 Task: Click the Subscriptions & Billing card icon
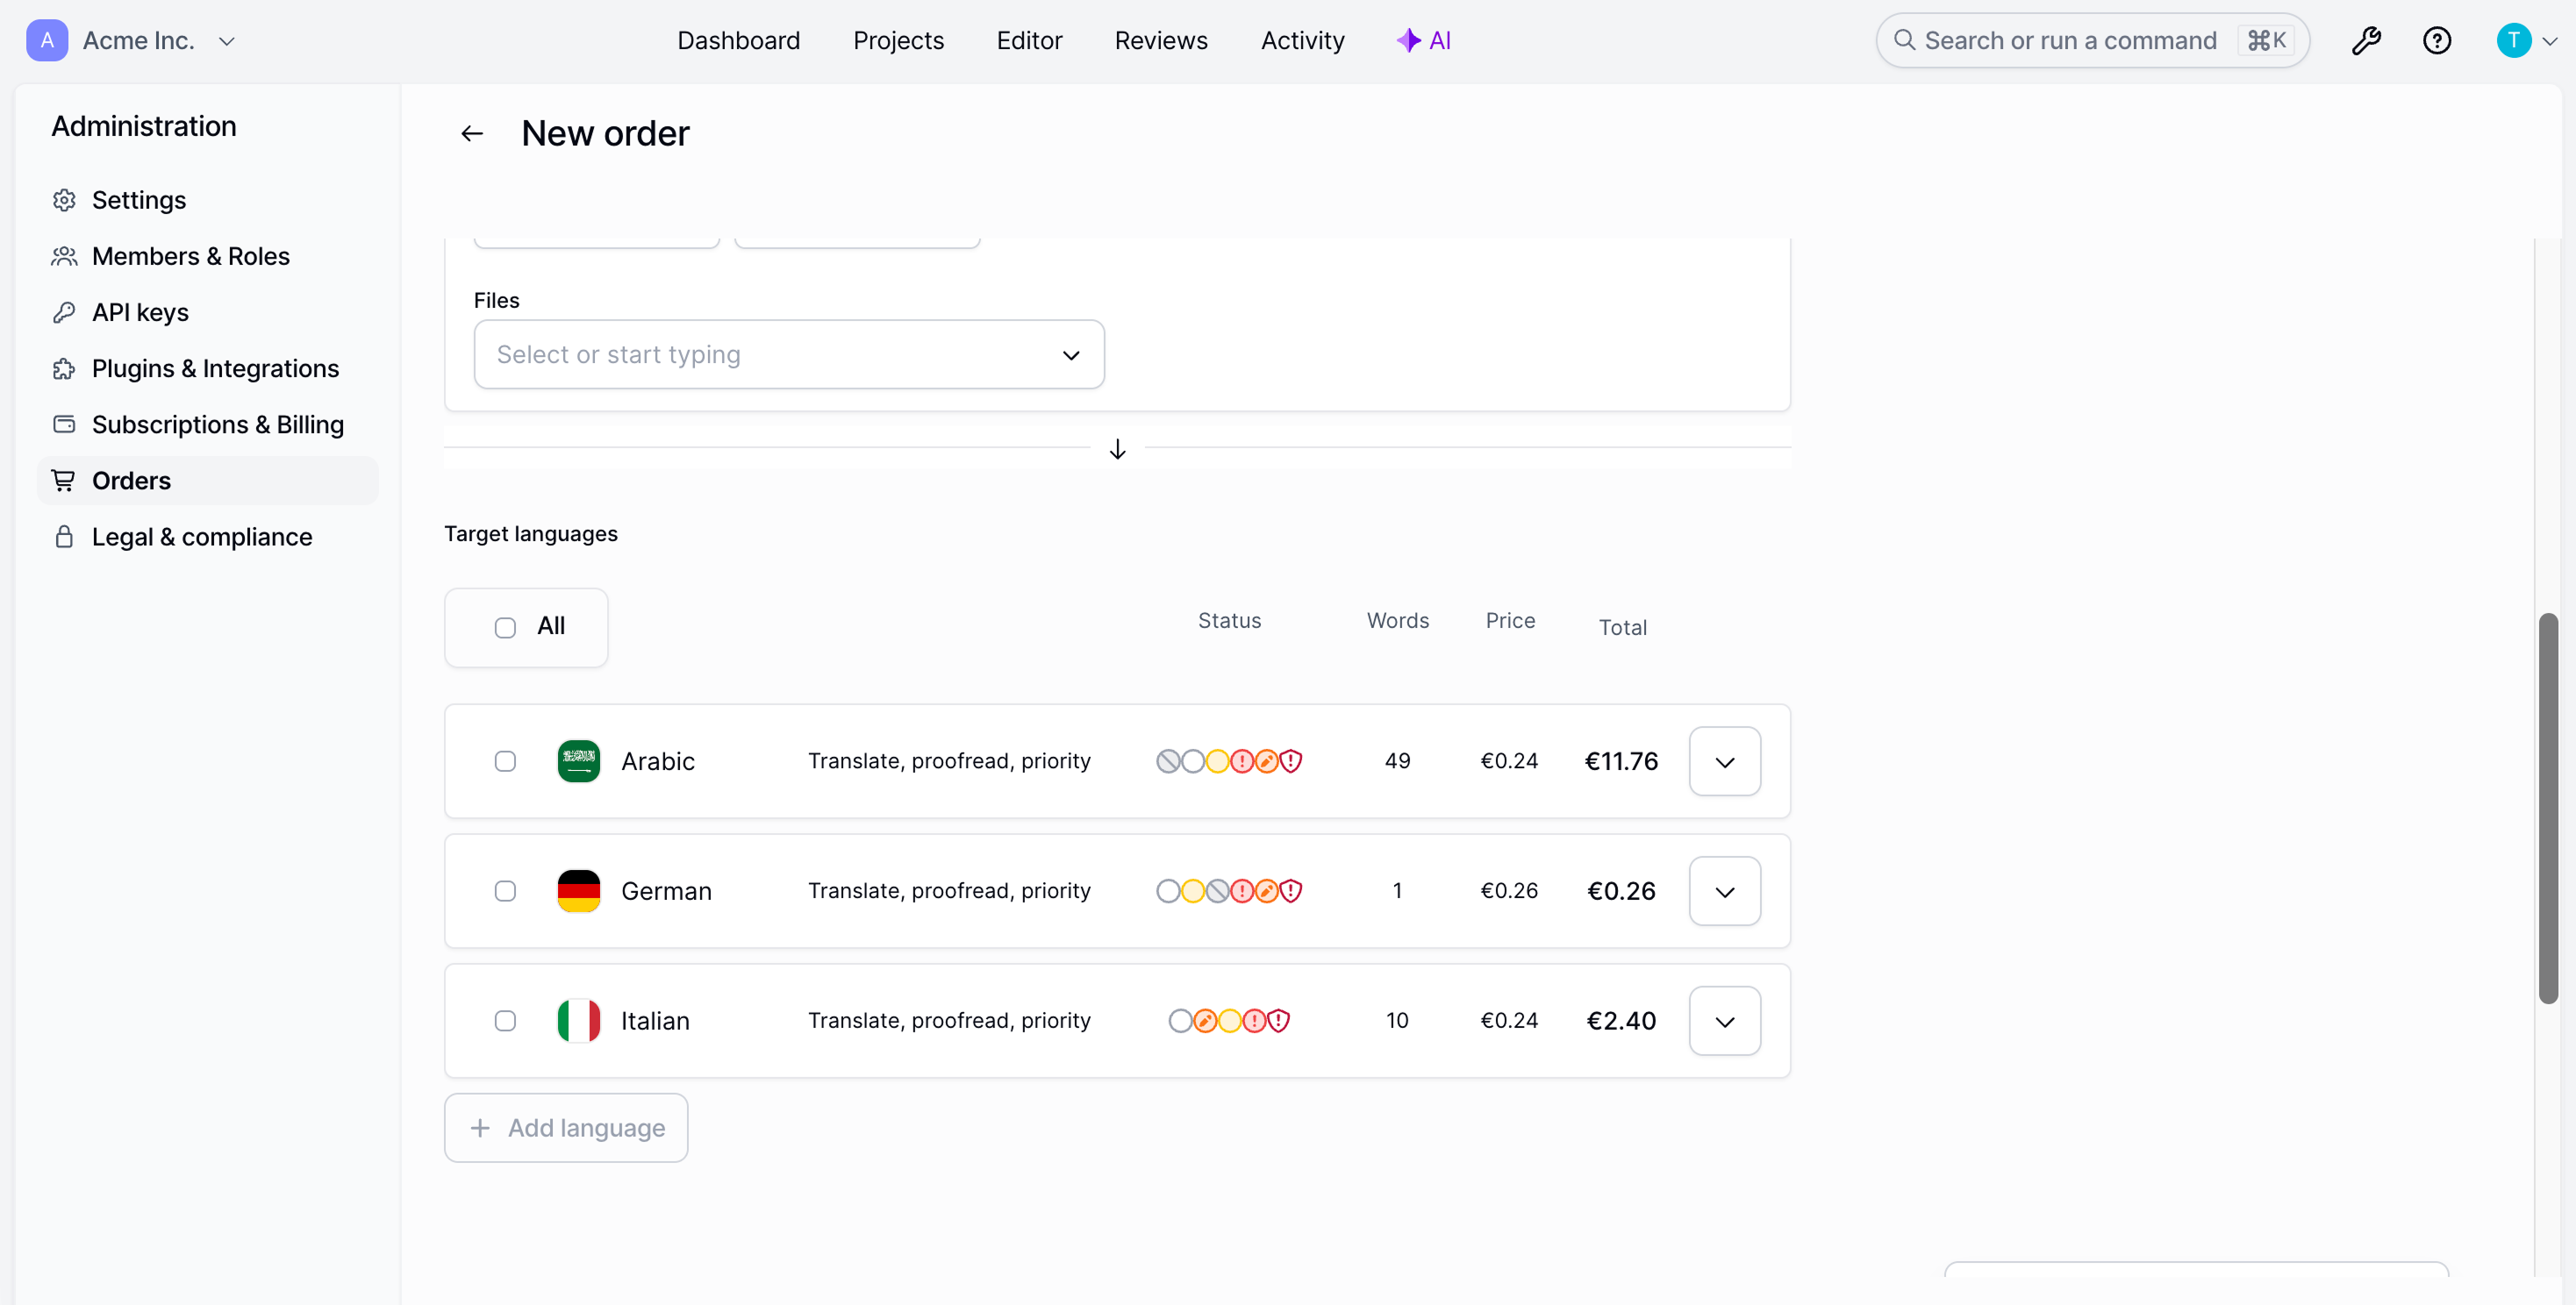64,424
